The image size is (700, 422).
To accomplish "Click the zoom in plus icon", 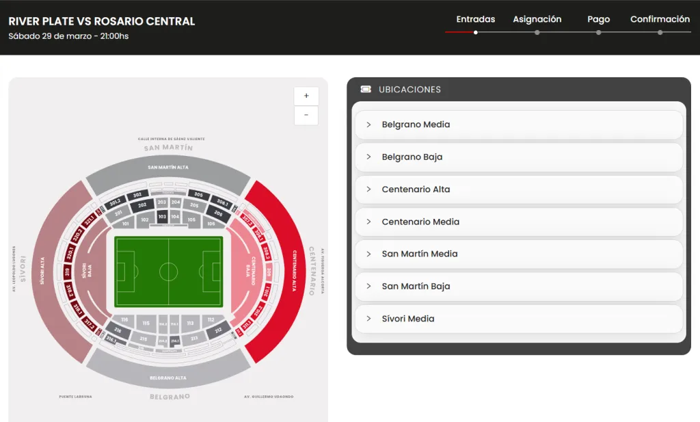I will pyautogui.click(x=306, y=96).
